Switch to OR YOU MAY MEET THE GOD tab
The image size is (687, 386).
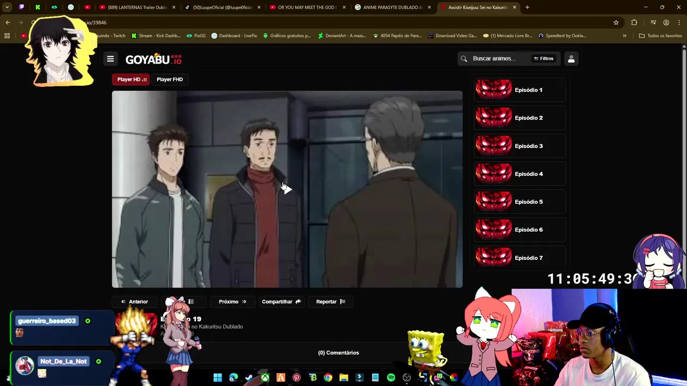308,8
